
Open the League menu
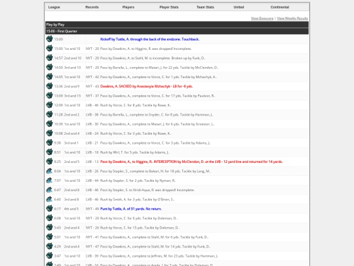pos(54,7)
